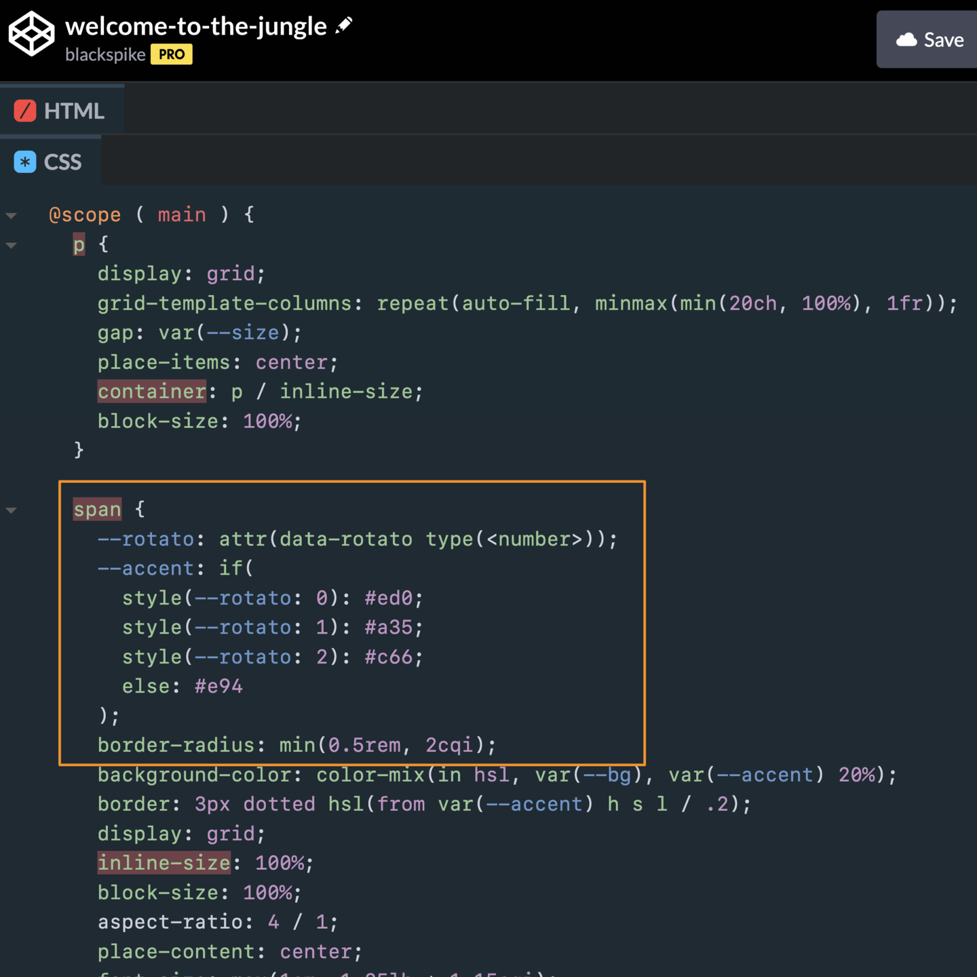Click the border-radius declaration line
The width and height of the screenshot is (977, 977).
[x=297, y=746]
